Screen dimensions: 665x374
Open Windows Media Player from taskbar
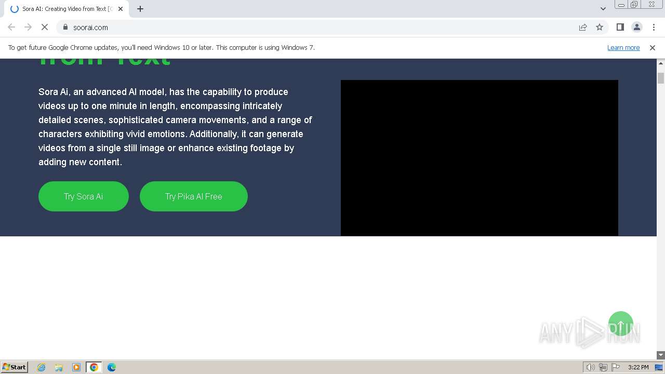[76, 367]
